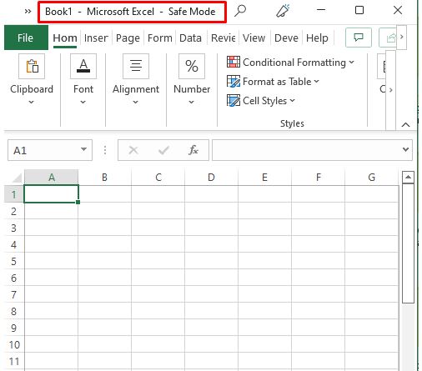Click the vertical scrollbar thumb
This screenshot has height=371, width=422.
point(408,243)
